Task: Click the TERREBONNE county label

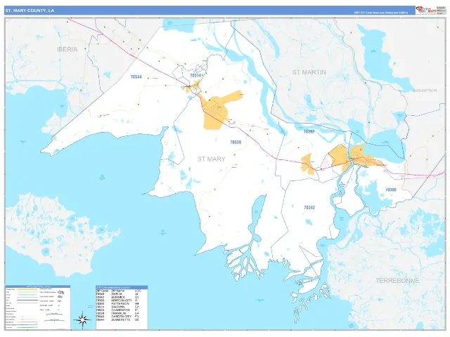Action: tap(397, 281)
